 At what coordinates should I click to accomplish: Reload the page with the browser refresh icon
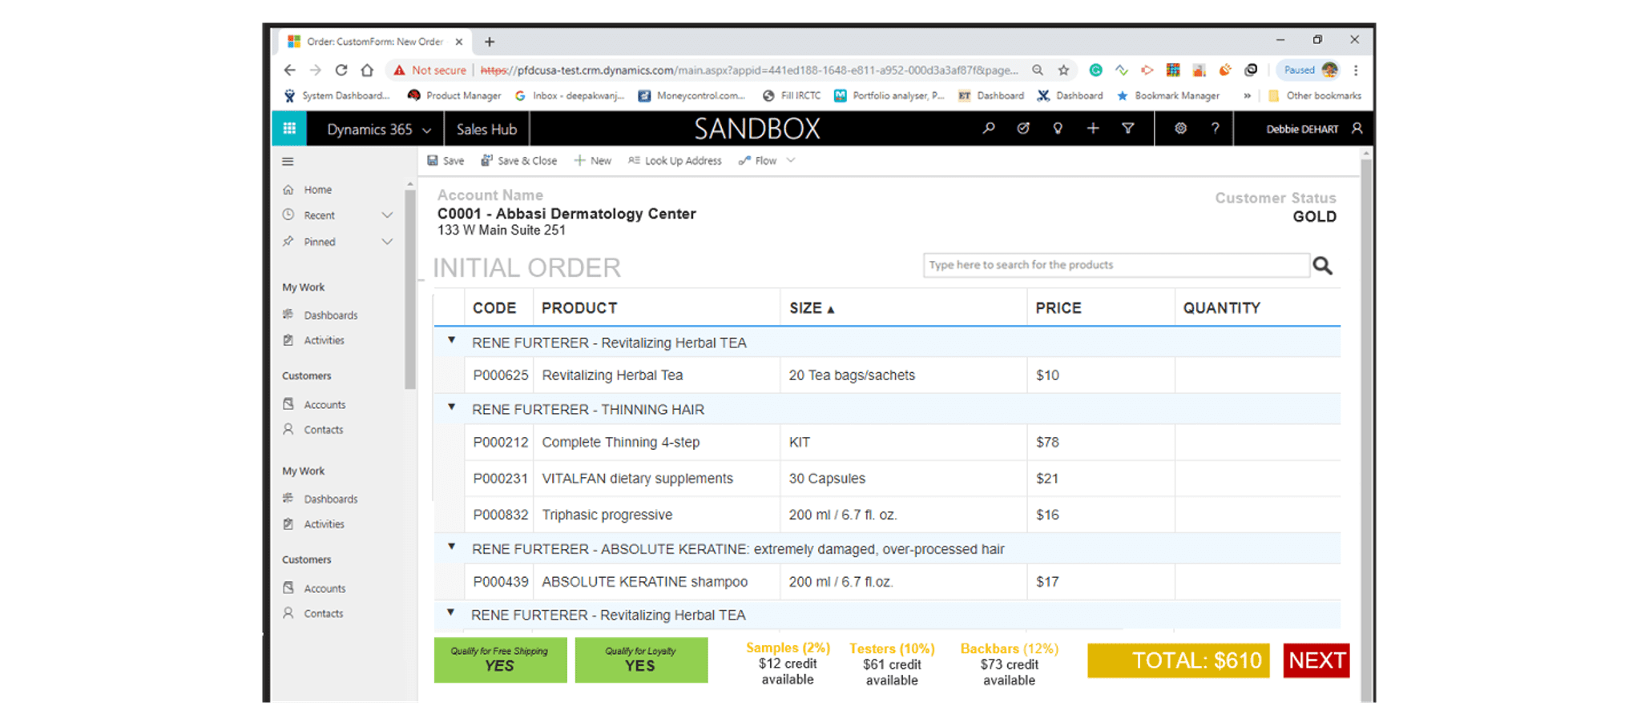pos(341,70)
